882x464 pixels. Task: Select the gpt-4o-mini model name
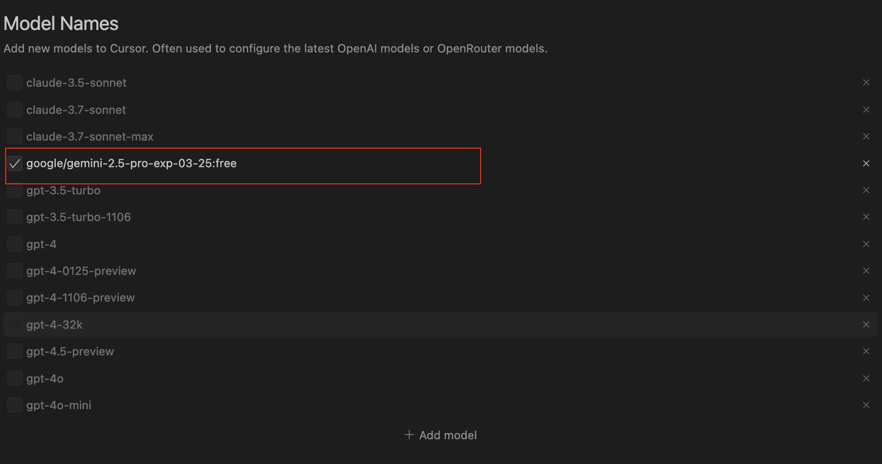pyautogui.click(x=59, y=405)
